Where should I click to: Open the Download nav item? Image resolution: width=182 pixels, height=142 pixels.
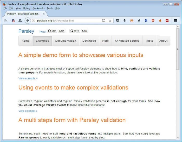pos(89,41)
